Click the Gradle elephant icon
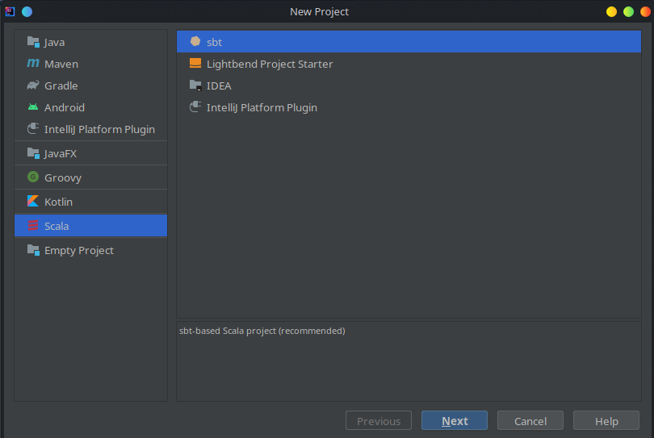Viewport: 654px width, 438px height. (x=33, y=86)
